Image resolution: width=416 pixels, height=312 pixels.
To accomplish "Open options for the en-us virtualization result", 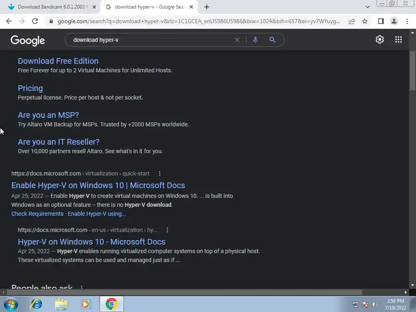I will [x=167, y=230].
